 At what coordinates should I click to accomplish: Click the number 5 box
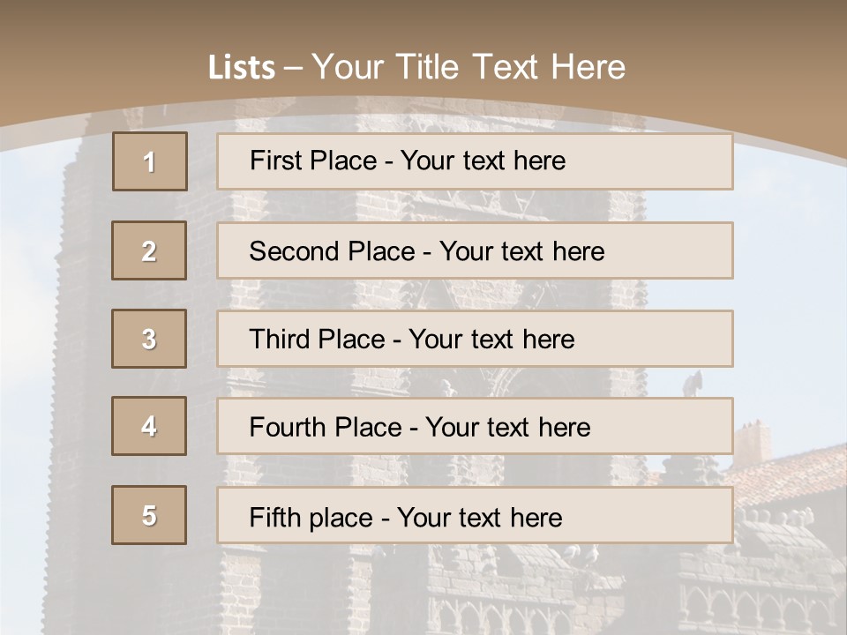(x=149, y=515)
